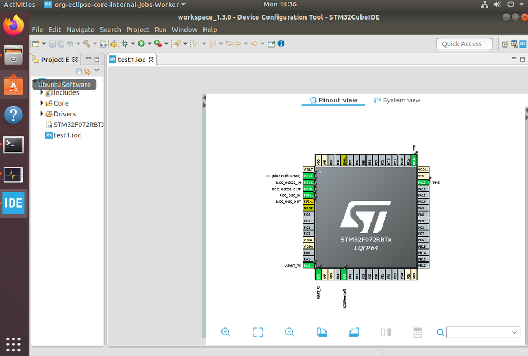Image resolution: width=528 pixels, height=356 pixels.
Task: Open the Edit menu
Action: point(54,30)
